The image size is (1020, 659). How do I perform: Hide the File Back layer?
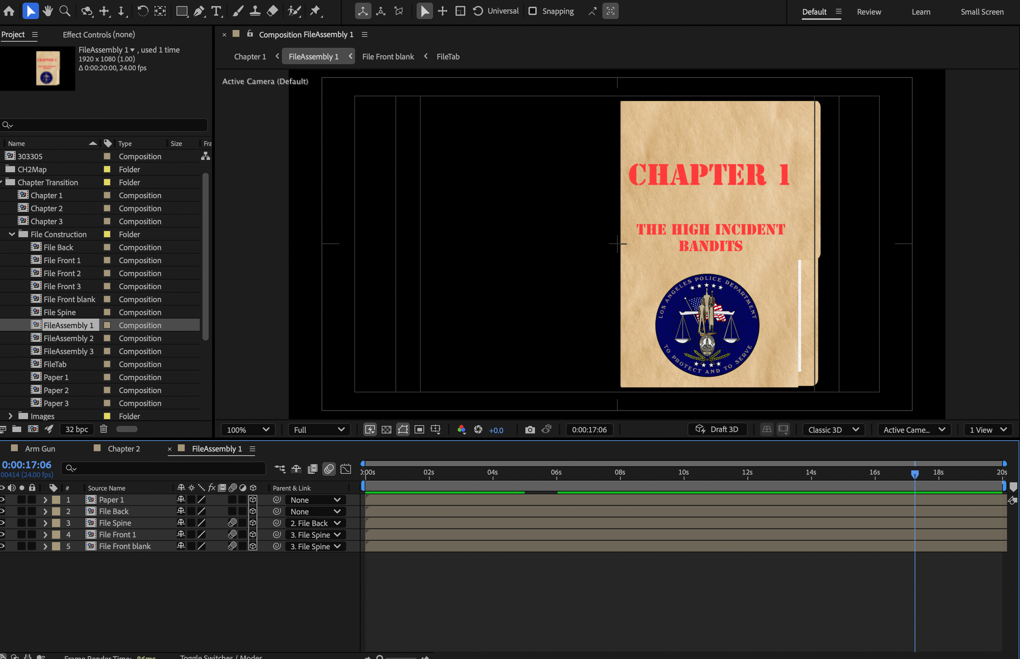pos(2,511)
